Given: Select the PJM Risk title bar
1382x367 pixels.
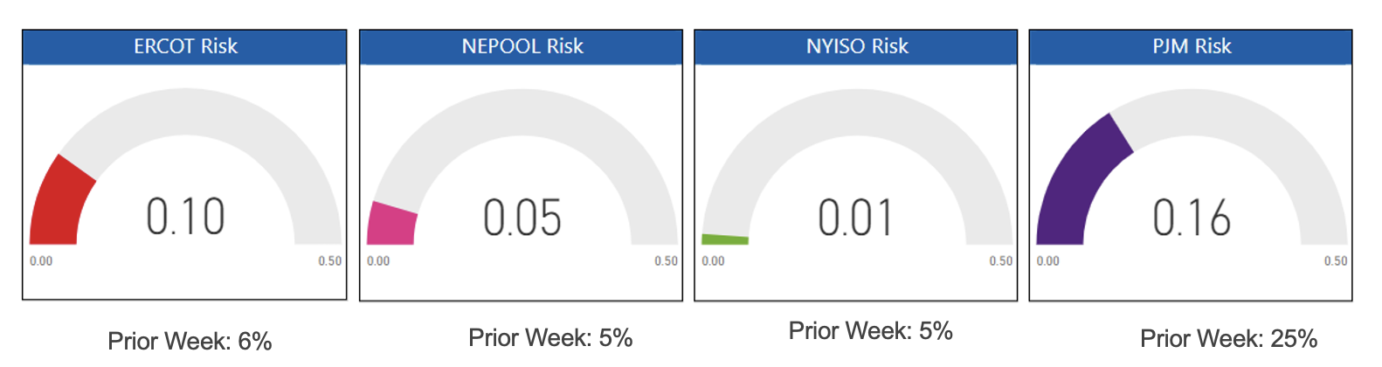Looking at the screenshot, I should (x=1191, y=46).
